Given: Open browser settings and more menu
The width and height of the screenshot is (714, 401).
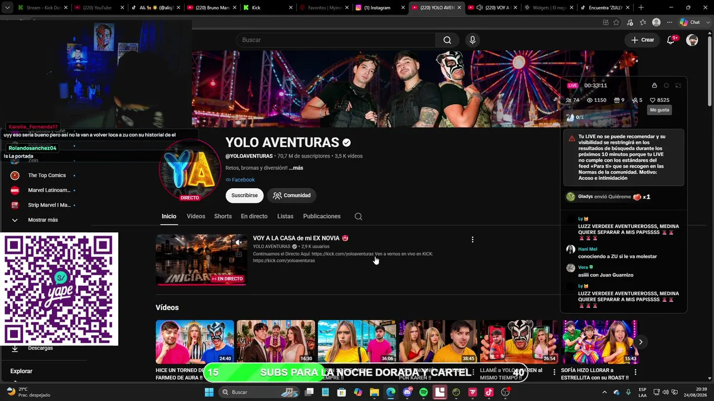Looking at the screenshot, I should point(669,22).
